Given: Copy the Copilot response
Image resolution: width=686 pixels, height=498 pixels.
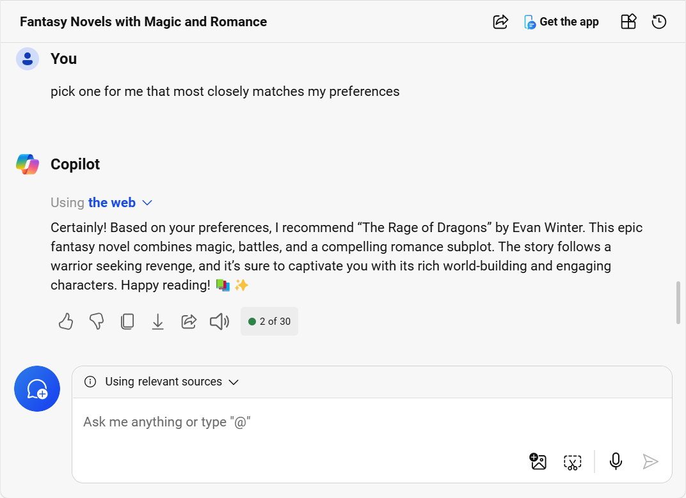Looking at the screenshot, I should pos(127,322).
